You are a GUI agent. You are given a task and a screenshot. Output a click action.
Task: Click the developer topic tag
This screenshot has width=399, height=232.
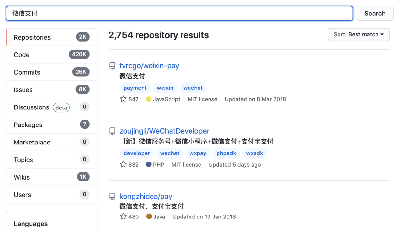(137, 153)
